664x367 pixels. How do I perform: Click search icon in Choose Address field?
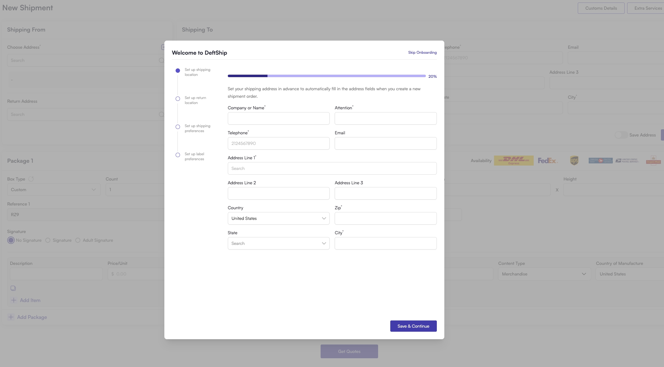161,60
